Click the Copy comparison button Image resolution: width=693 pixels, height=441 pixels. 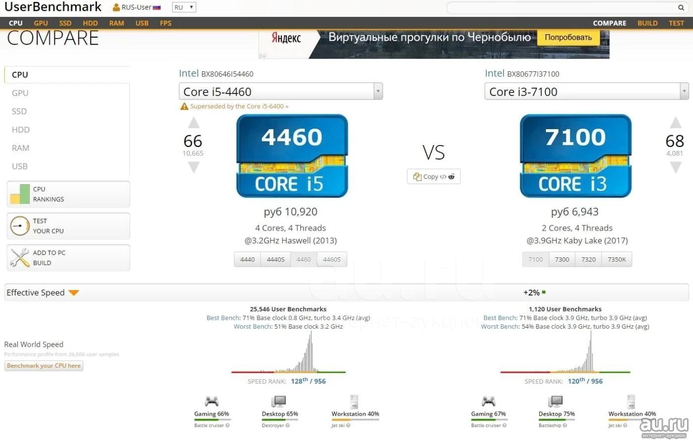pyautogui.click(x=434, y=177)
